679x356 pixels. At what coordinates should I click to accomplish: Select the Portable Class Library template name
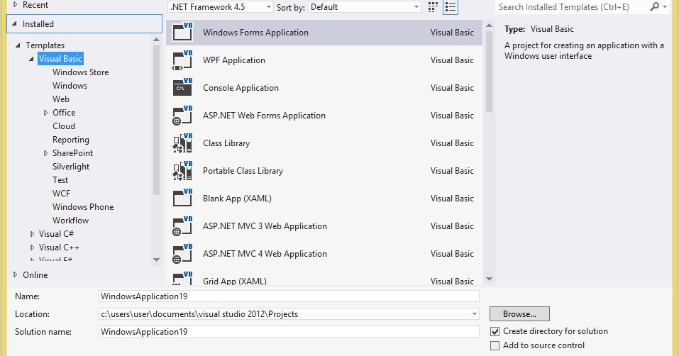coord(243,171)
